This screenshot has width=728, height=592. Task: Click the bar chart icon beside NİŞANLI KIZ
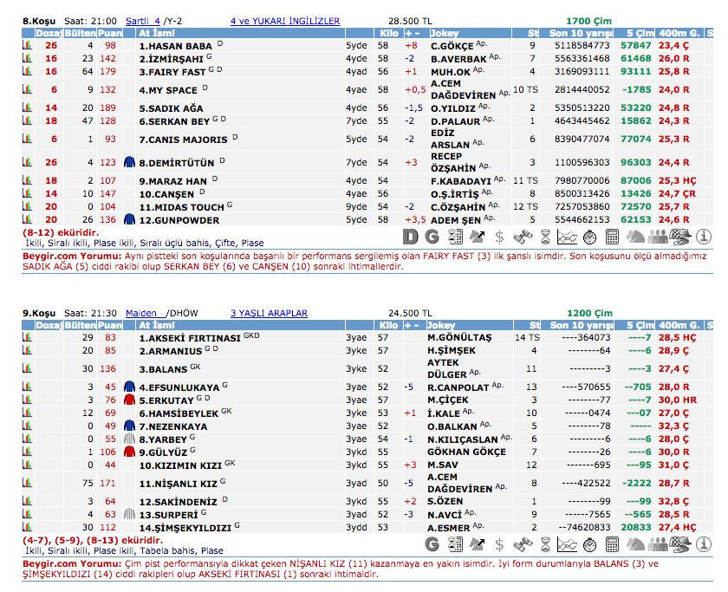pyautogui.click(x=26, y=483)
